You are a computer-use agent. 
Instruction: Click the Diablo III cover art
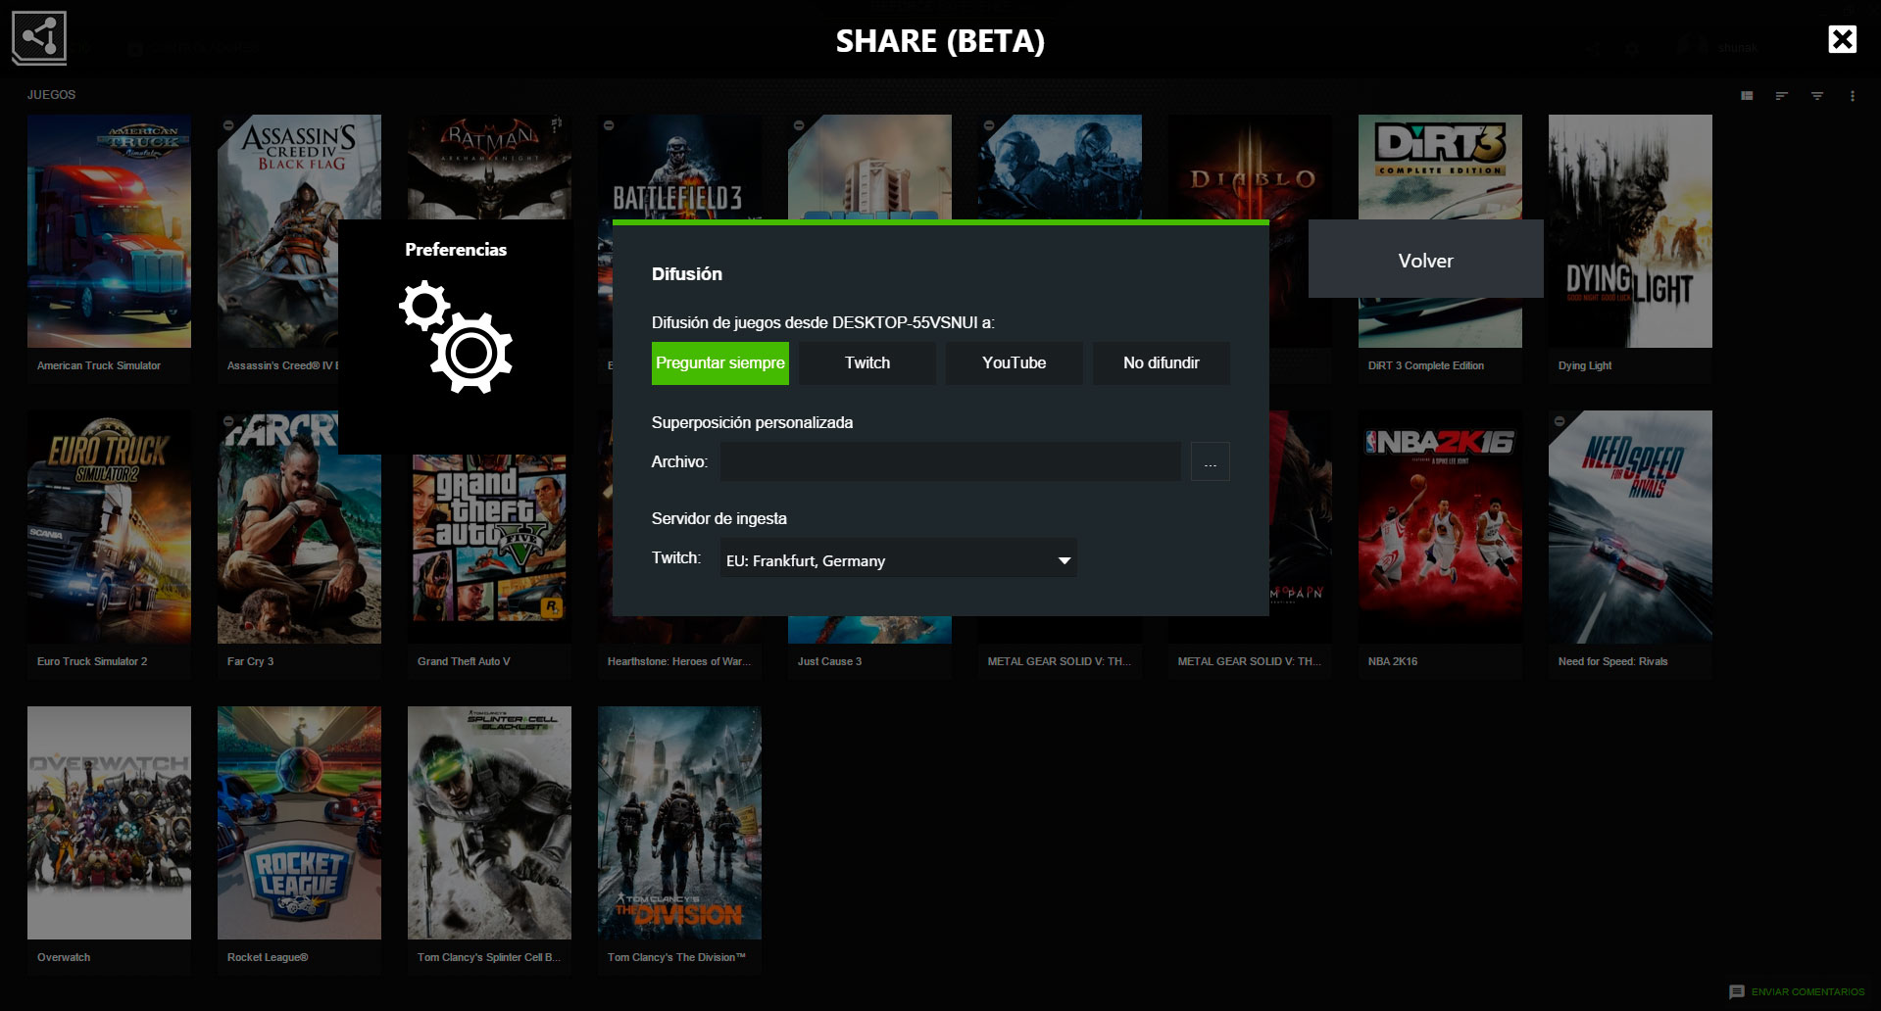pos(1250,167)
